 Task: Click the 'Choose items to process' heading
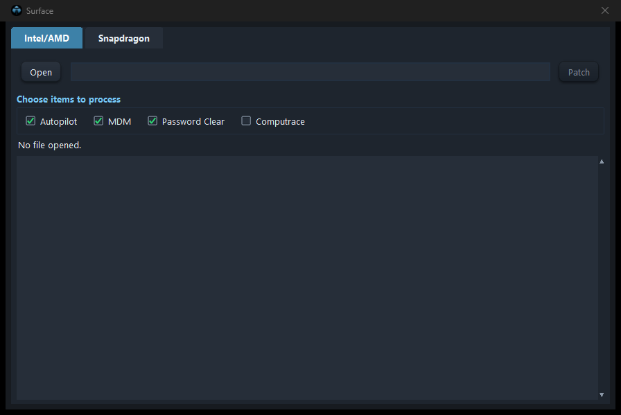click(x=69, y=99)
